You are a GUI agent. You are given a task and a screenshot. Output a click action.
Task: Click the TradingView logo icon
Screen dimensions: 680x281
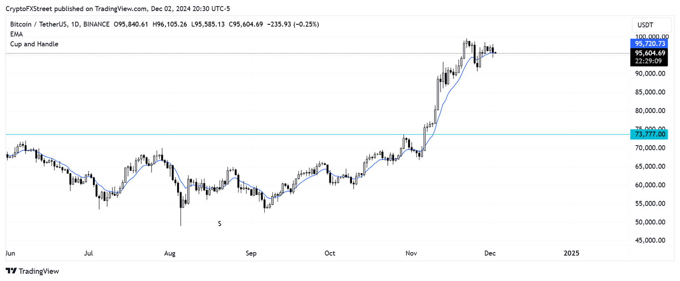11,271
